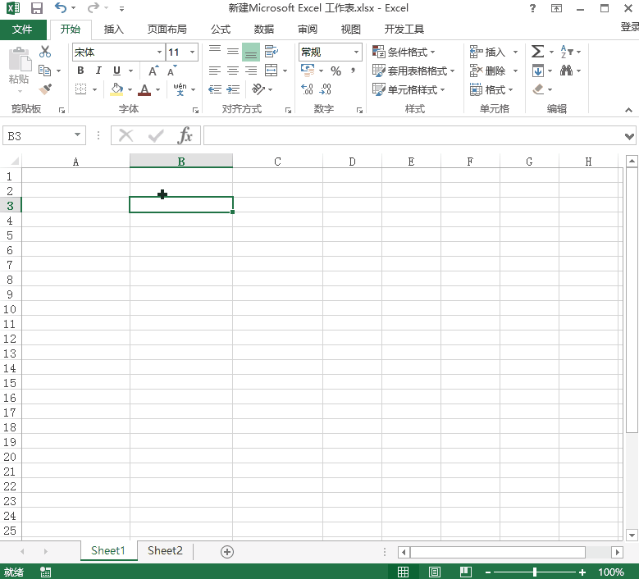This screenshot has width=639, height=579.
Task: Collapse the ribbon with the chevron
Action: point(629,110)
